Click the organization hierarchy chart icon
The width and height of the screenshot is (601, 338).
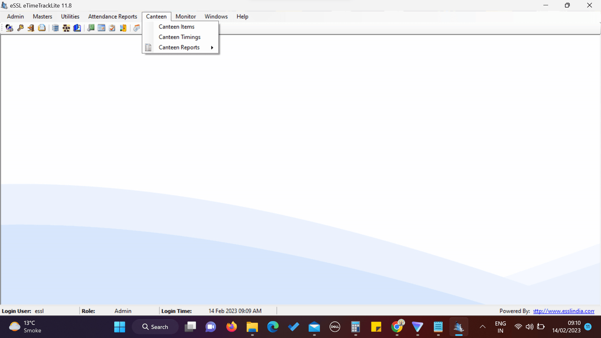(66, 28)
